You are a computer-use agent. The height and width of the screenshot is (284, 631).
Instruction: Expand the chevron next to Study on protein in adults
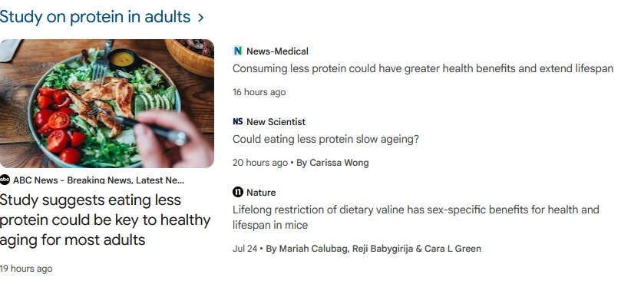(201, 18)
